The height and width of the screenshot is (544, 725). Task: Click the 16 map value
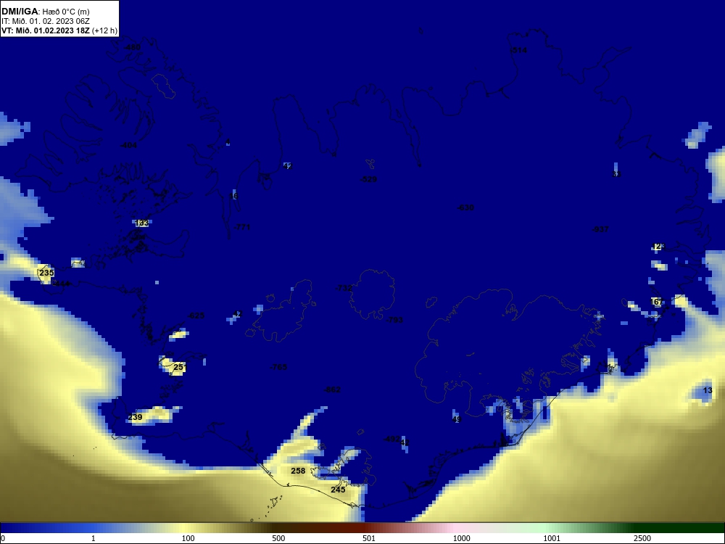click(x=233, y=196)
